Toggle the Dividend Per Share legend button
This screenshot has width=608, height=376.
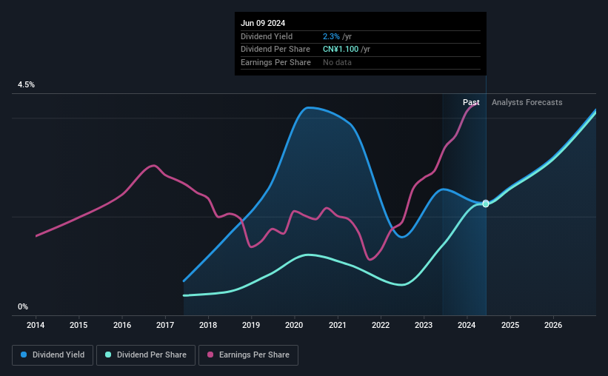[x=146, y=355]
